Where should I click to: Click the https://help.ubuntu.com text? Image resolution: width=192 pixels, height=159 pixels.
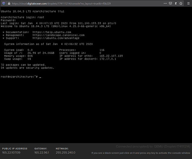(52, 32)
